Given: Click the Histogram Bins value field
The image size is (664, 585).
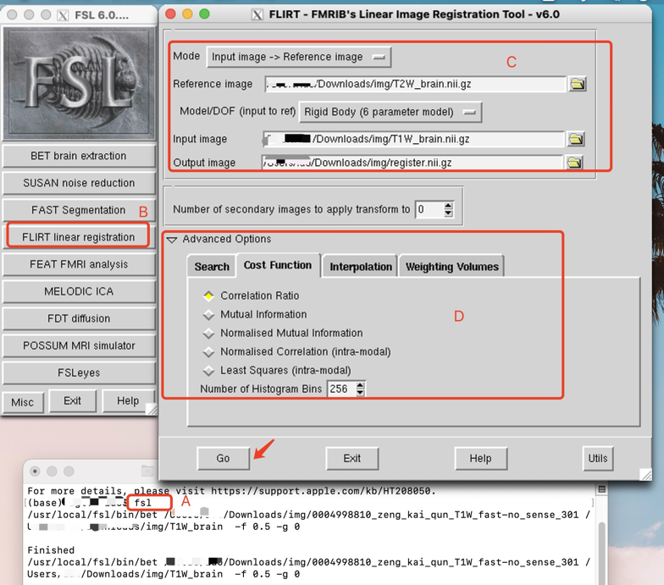Looking at the screenshot, I should (341, 389).
